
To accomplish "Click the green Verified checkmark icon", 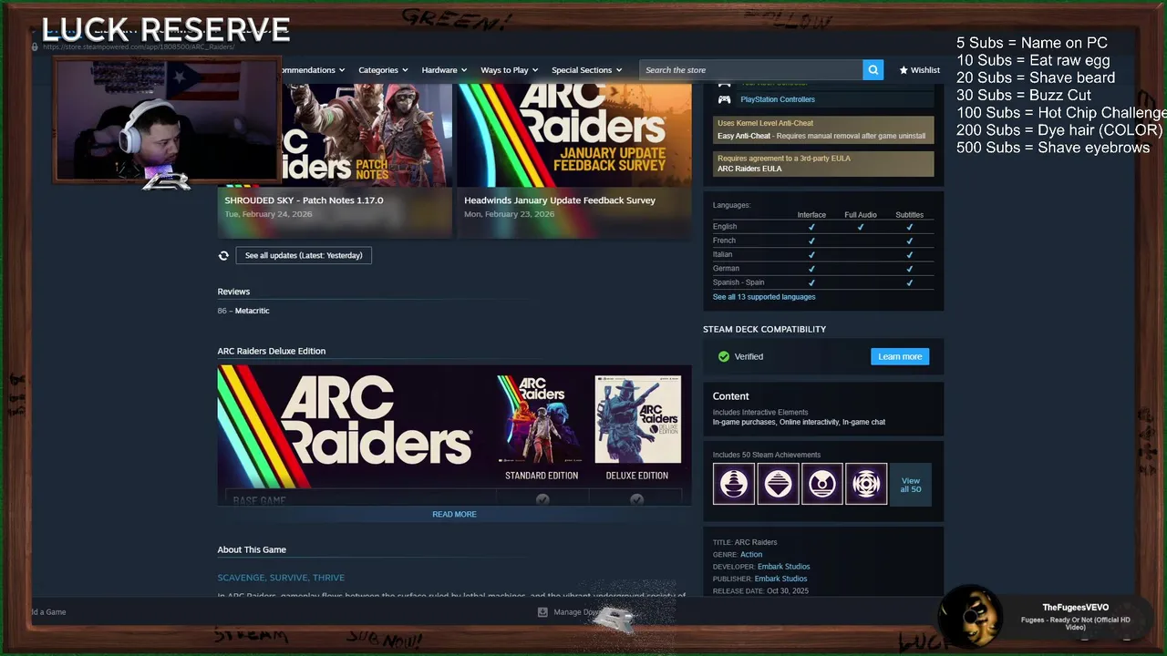I will [x=724, y=357].
